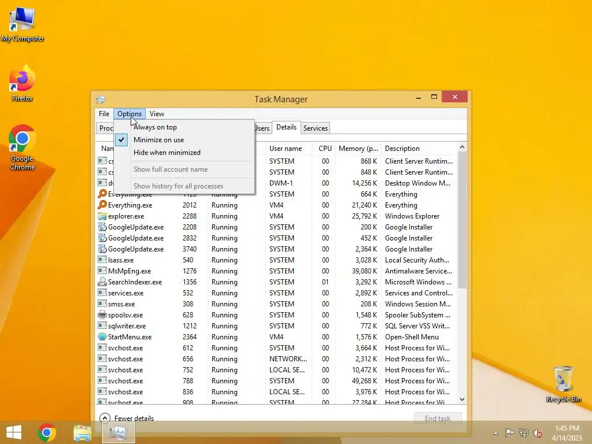
Task: Open the Recycle Bin on desktop
Action: pyautogui.click(x=563, y=384)
